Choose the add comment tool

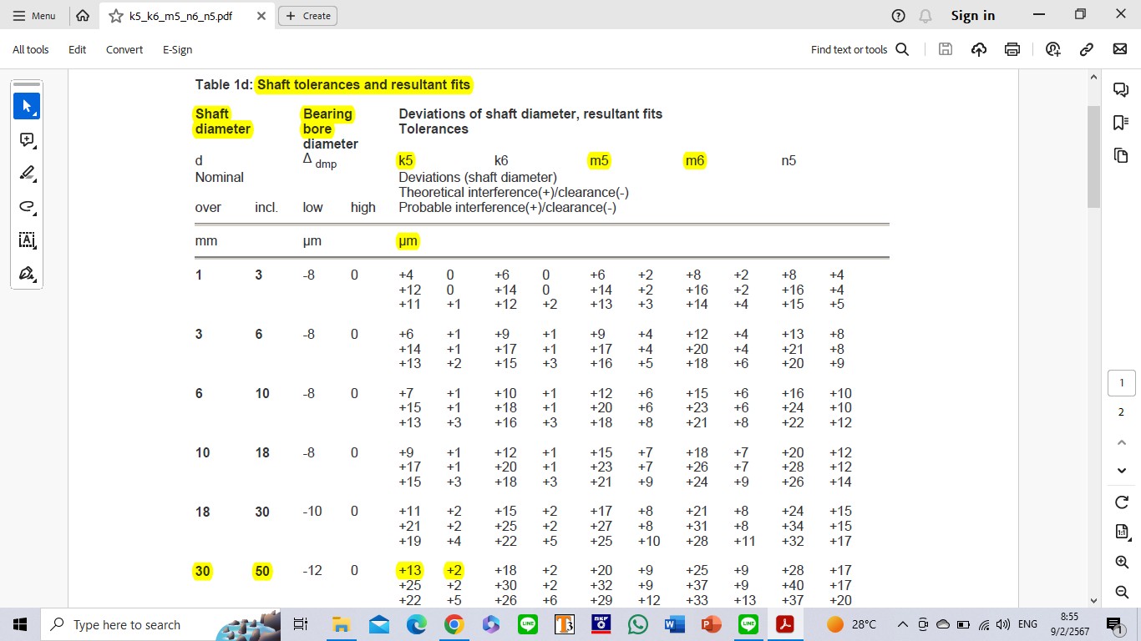(27, 140)
